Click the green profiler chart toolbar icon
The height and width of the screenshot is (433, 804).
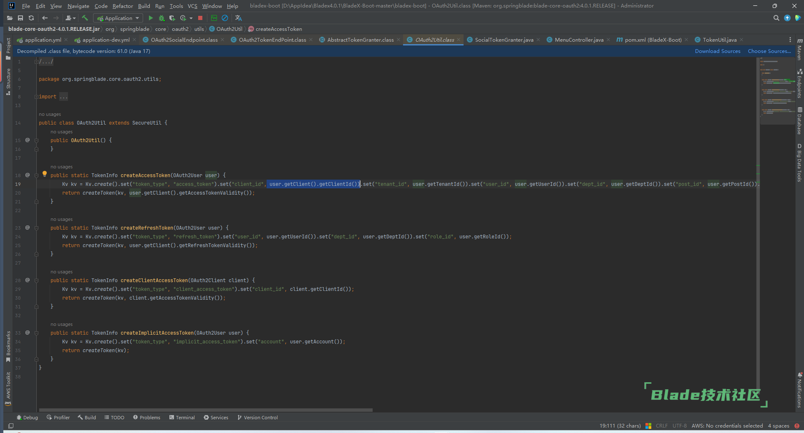click(x=214, y=18)
